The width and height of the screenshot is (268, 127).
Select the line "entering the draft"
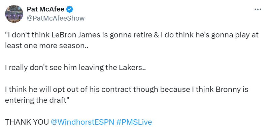pos(37,100)
